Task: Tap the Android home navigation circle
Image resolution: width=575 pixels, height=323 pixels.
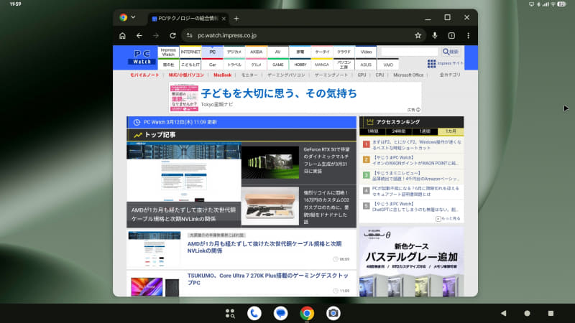Action: click(x=527, y=314)
